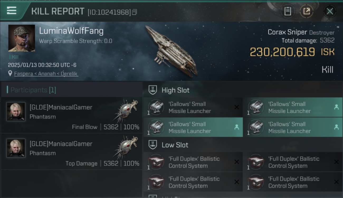Select the second-row left 'Gallows' launcher item
Screen dimensions: 343x198
click(193, 127)
